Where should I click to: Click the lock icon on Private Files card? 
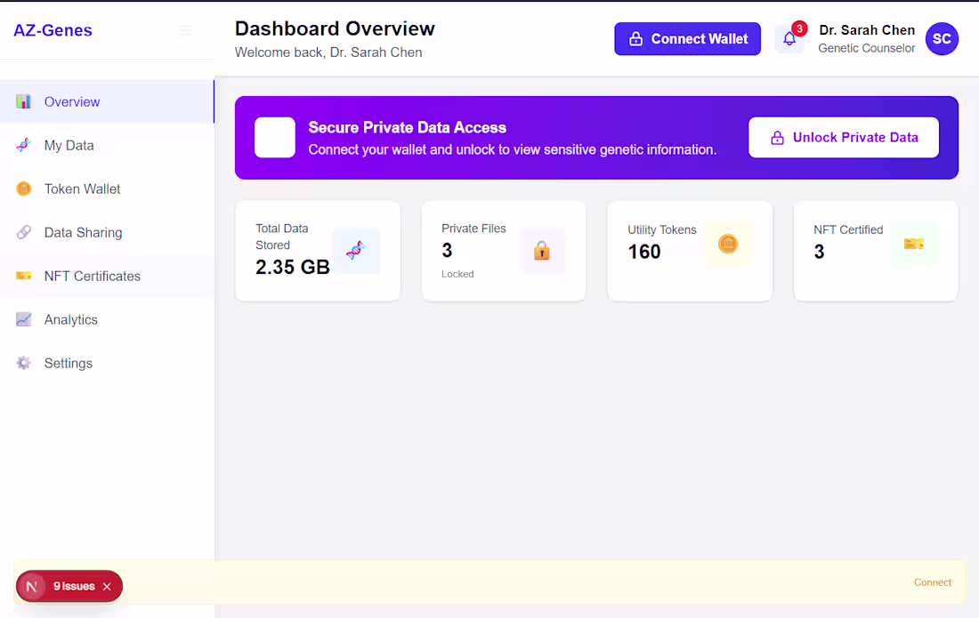542,251
